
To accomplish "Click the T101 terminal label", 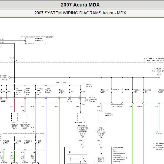I will (83, 104).
